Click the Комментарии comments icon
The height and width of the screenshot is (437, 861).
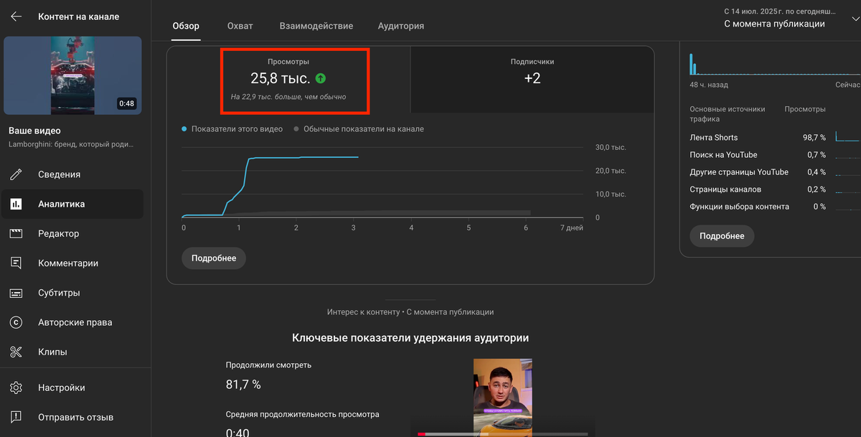tap(17, 263)
